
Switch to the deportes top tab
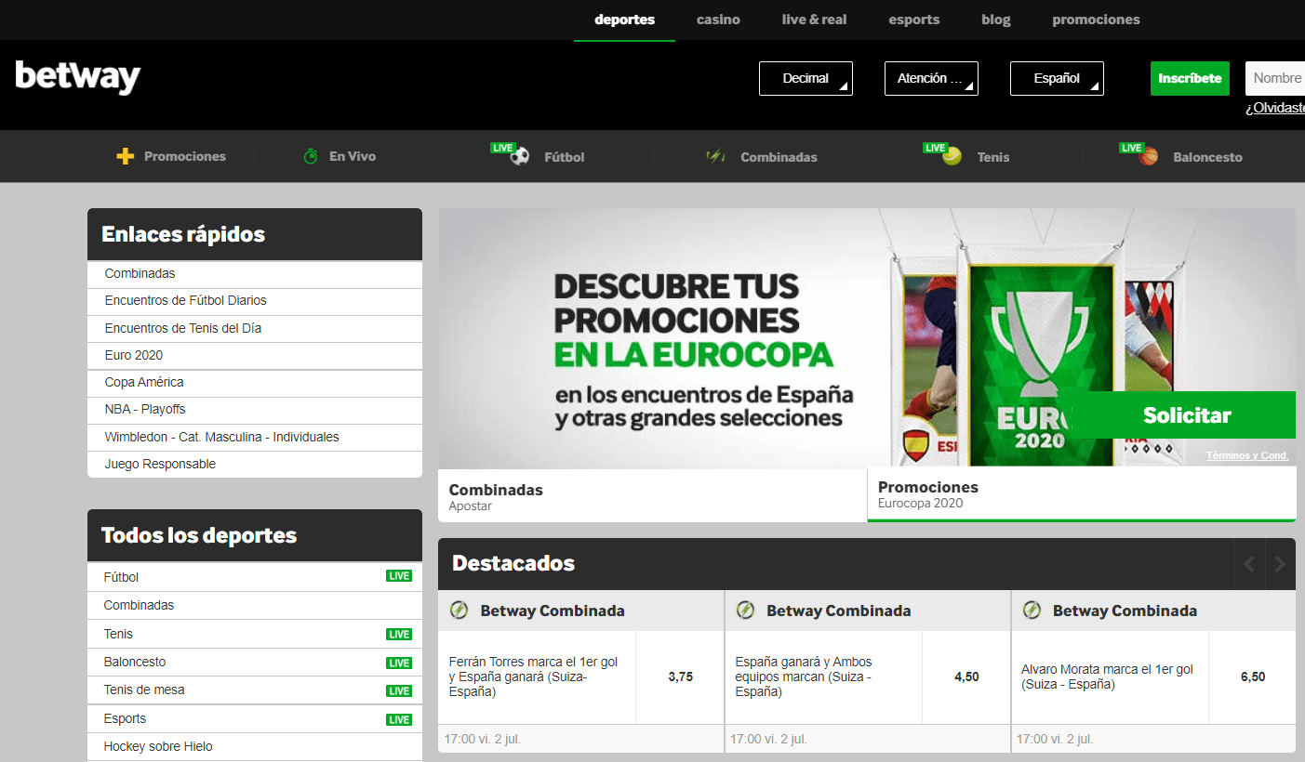click(x=624, y=20)
